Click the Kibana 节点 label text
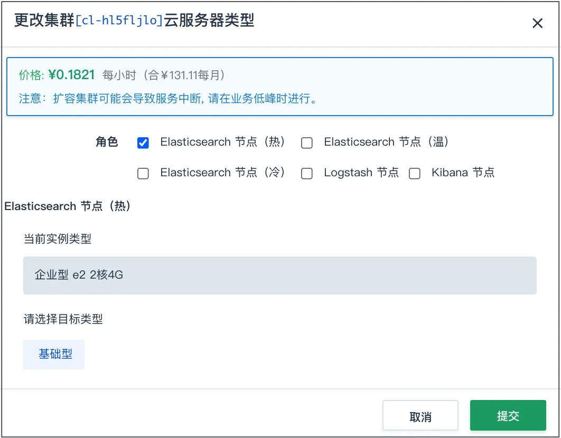The width and height of the screenshot is (561, 438). 463,173
